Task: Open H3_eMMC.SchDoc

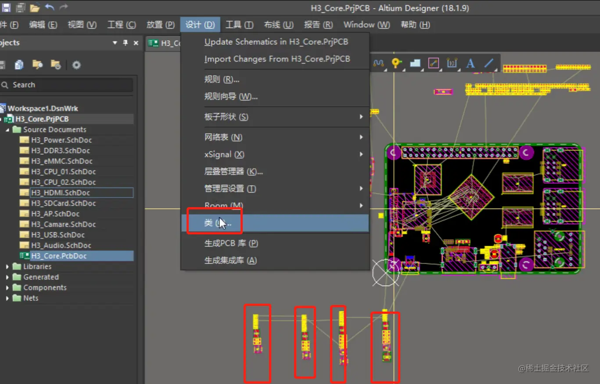Action: [61, 161]
